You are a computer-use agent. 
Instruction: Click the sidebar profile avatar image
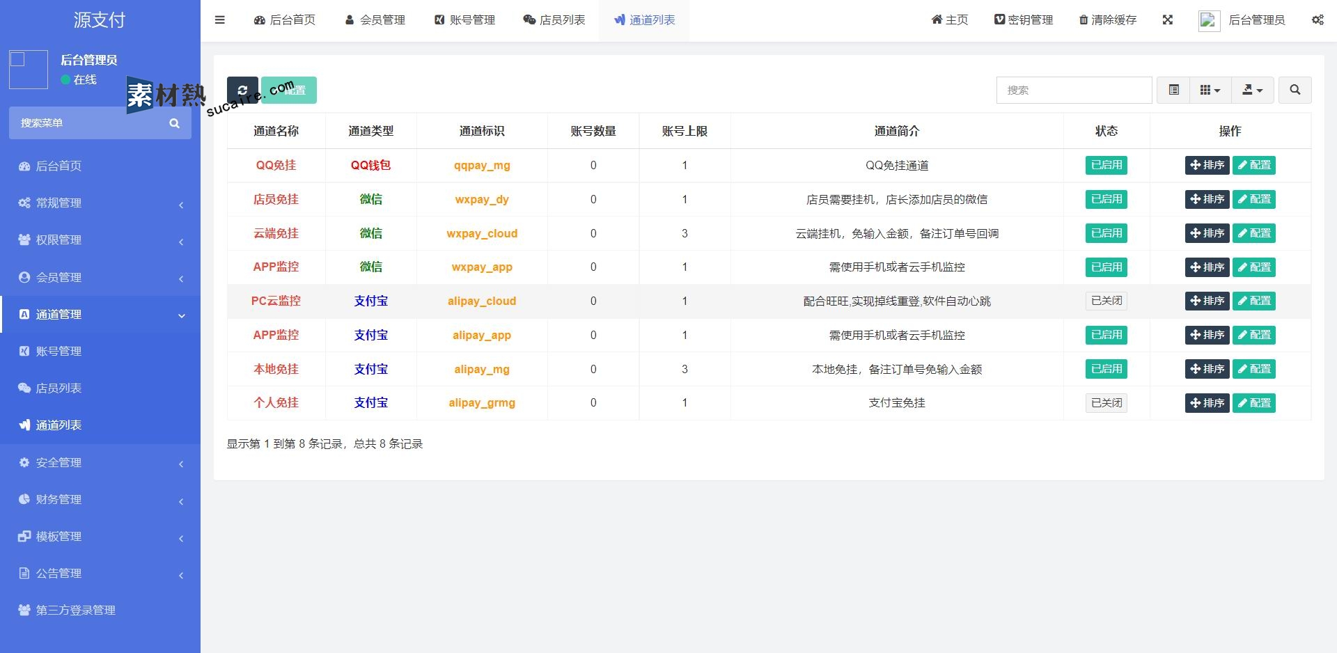click(29, 70)
